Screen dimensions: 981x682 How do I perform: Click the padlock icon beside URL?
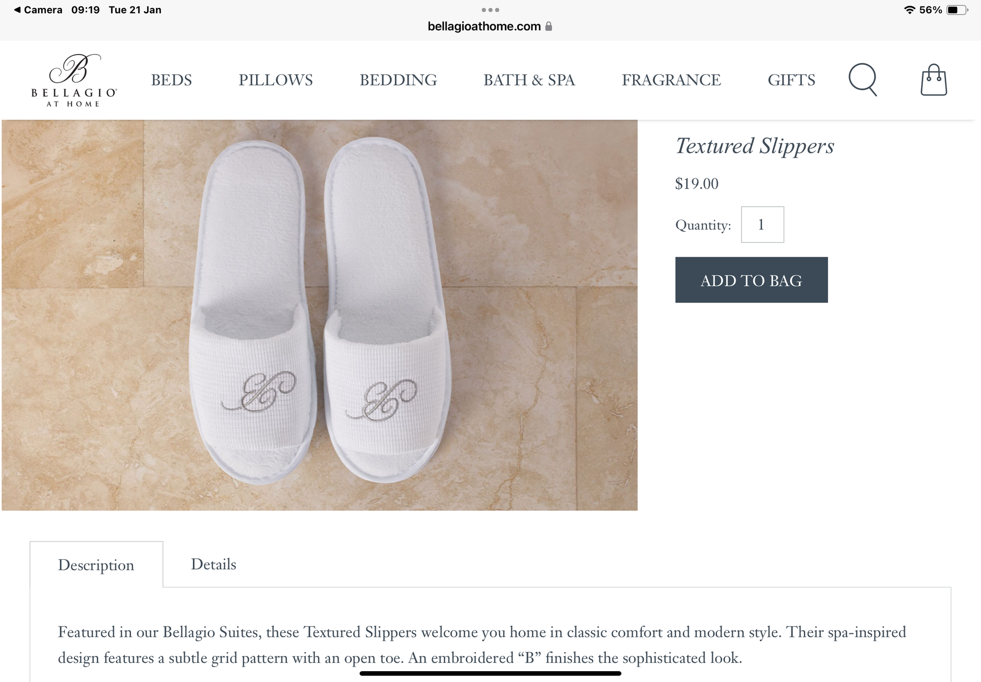click(x=549, y=27)
